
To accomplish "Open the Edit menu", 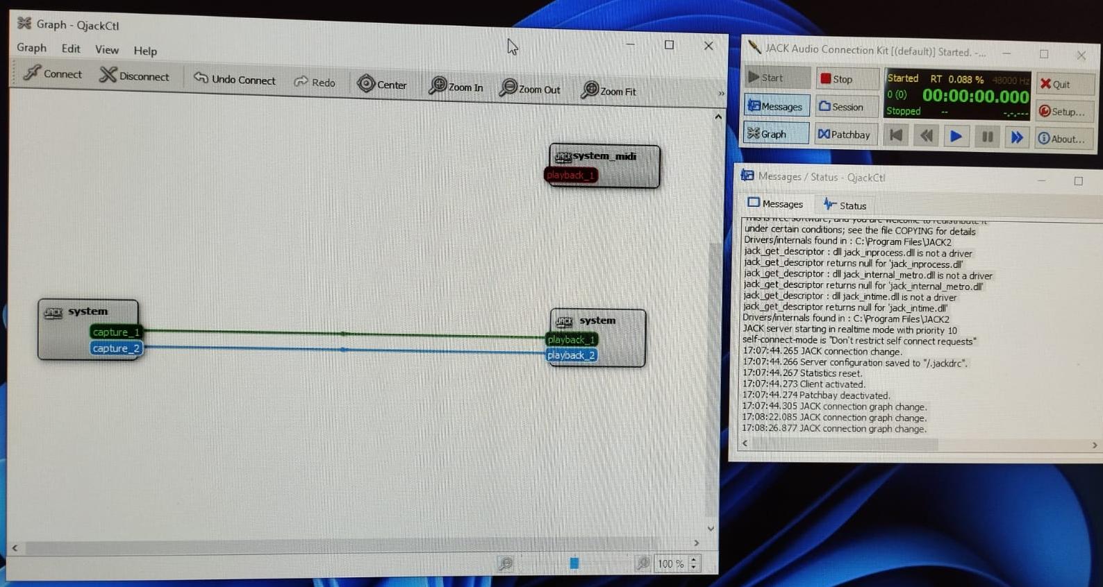I will 71,49.
